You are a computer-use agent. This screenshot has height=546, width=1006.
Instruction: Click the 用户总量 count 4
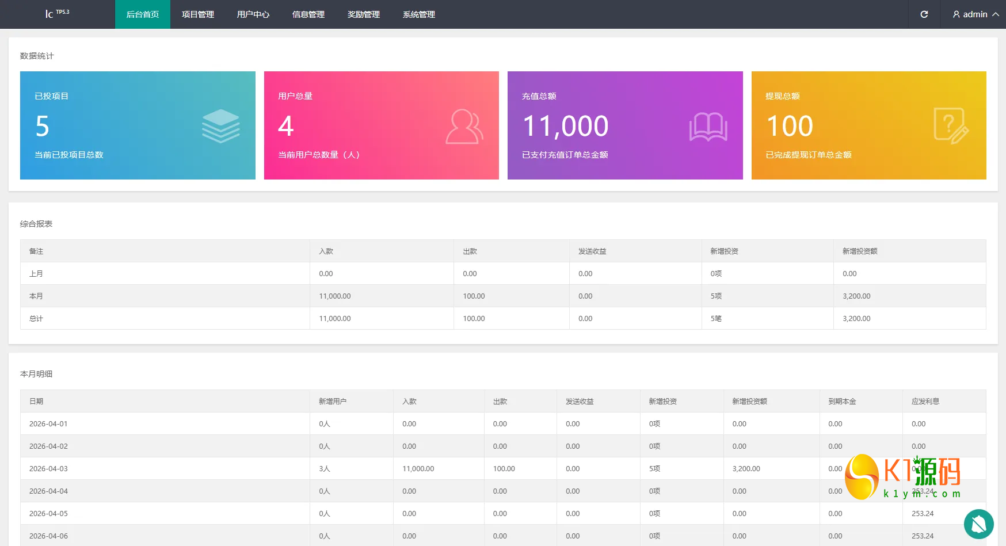coord(286,126)
